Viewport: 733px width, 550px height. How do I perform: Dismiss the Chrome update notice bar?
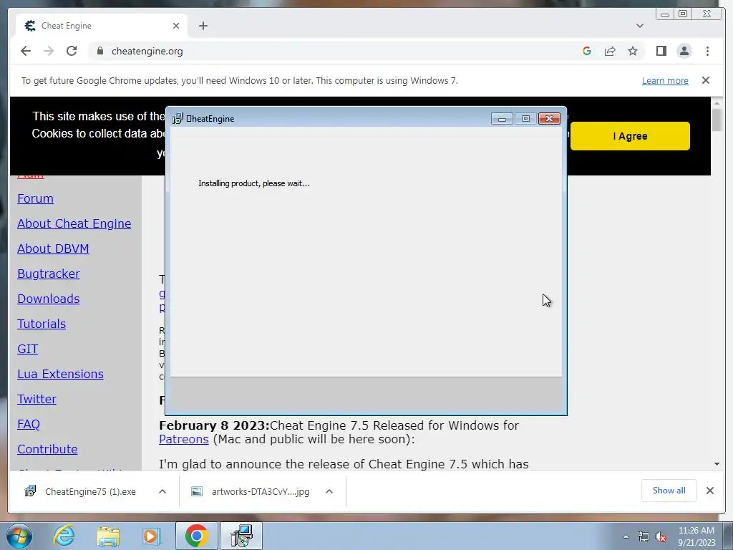706,80
